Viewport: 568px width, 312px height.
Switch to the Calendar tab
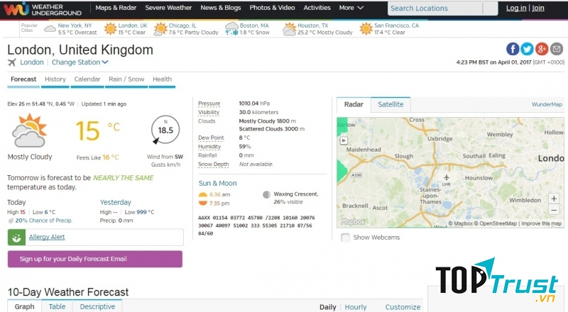[87, 79]
